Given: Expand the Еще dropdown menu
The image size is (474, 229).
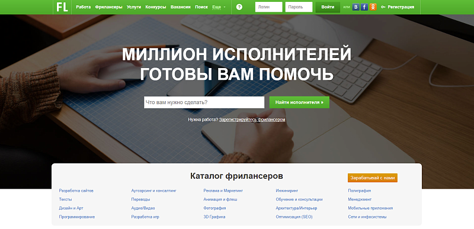Looking at the screenshot, I should pyautogui.click(x=219, y=7).
